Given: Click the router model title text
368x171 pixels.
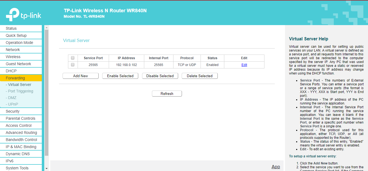Looking at the screenshot, I should click(x=105, y=11).
